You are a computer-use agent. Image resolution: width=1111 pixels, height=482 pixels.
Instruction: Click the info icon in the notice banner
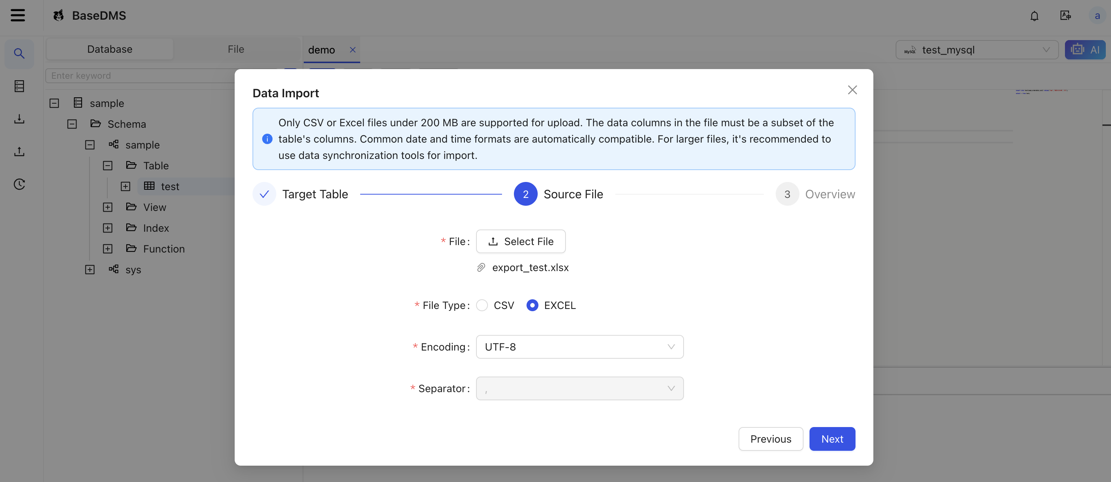tap(267, 139)
